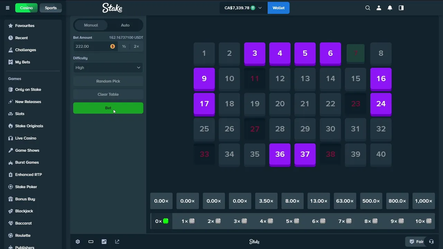This screenshot has width=443, height=249.
Task: Click the 1,000× payout multiplier box
Action: tap(424, 201)
